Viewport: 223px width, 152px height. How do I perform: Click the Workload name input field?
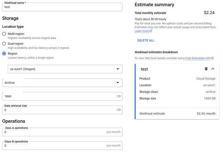pyautogui.click(x=62, y=7)
